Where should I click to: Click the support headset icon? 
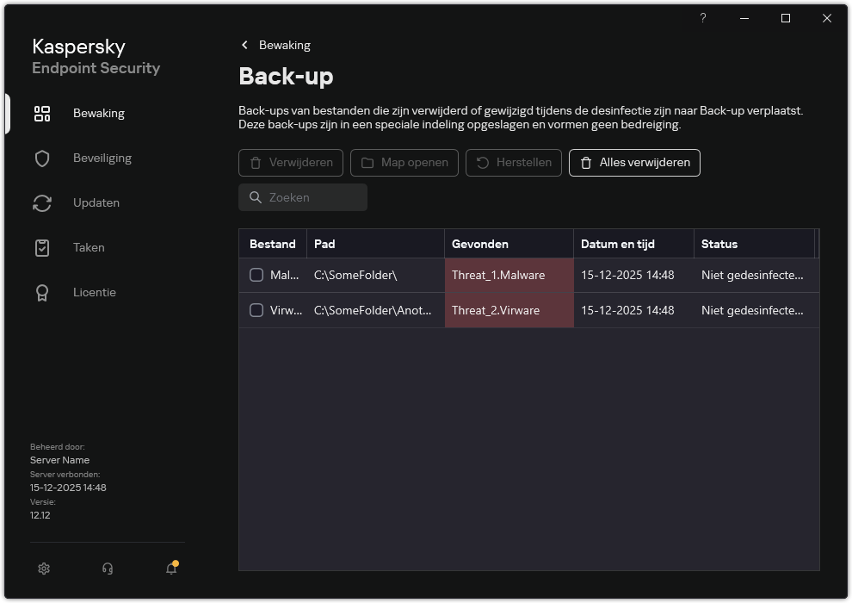pyautogui.click(x=107, y=569)
